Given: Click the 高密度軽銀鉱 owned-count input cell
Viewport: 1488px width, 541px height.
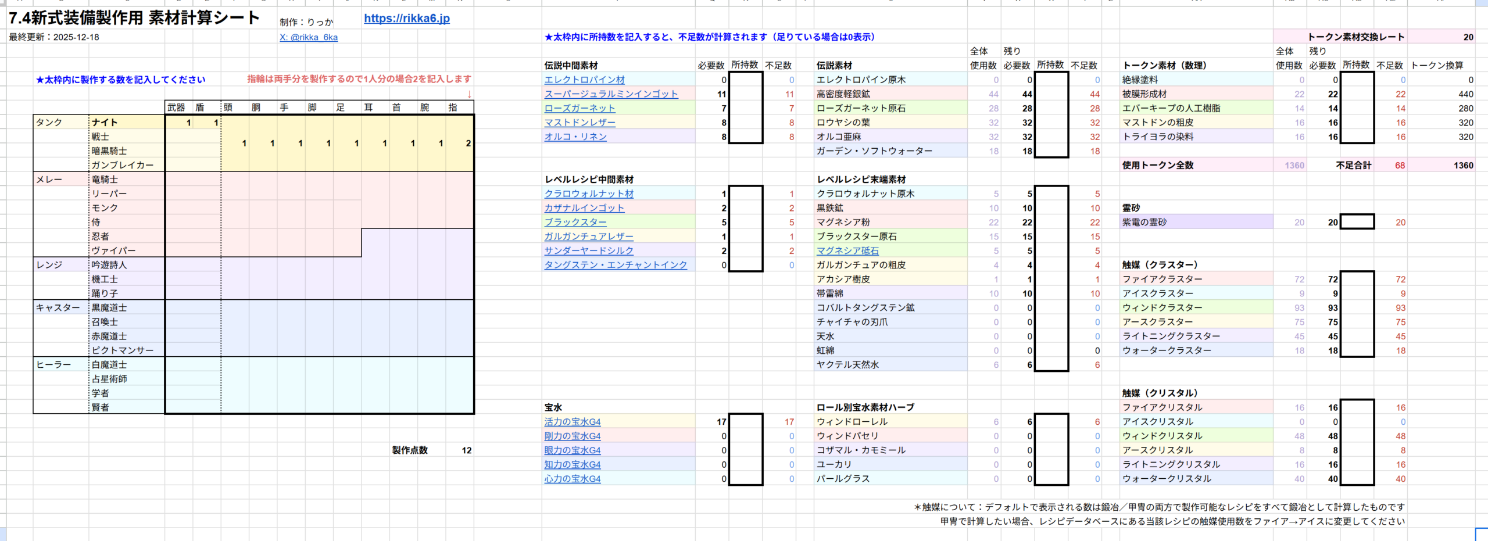Looking at the screenshot, I should [1051, 94].
